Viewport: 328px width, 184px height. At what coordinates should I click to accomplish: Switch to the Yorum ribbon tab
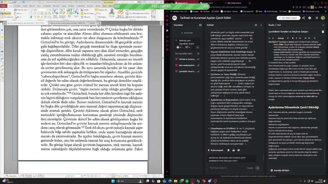coord(25,6)
